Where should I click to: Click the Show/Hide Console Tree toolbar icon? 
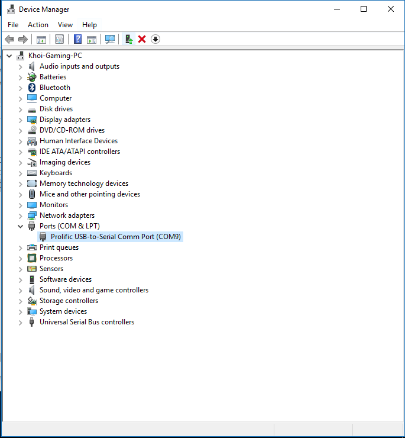coord(41,40)
